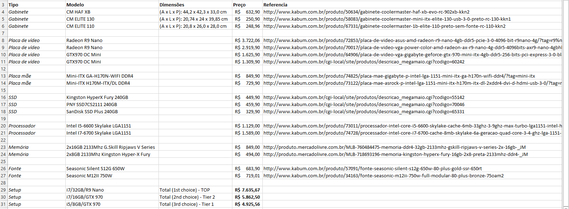Viewport: 569px width, 209px height.
Task: Click the Radeon R9 Nano R$ 3.722,06 price
Action: (247, 40)
